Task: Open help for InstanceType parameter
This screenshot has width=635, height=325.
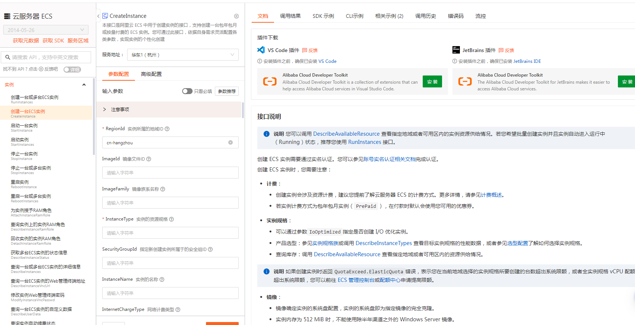Action: point(171,219)
